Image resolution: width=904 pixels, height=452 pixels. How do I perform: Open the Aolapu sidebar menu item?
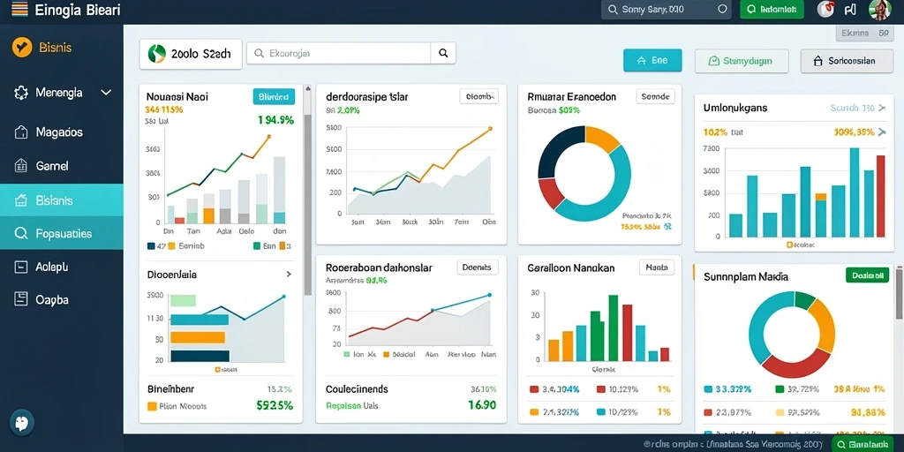[x=62, y=267]
